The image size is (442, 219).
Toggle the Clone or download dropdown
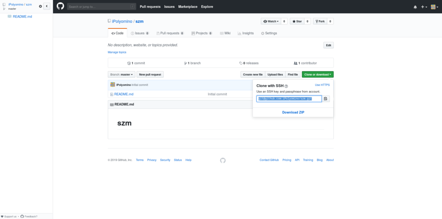click(x=318, y=75)
